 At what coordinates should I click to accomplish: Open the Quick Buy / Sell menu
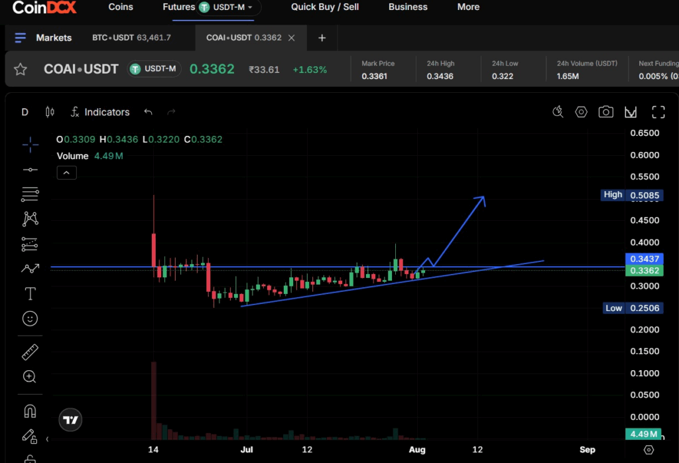(x=325, y=7)
